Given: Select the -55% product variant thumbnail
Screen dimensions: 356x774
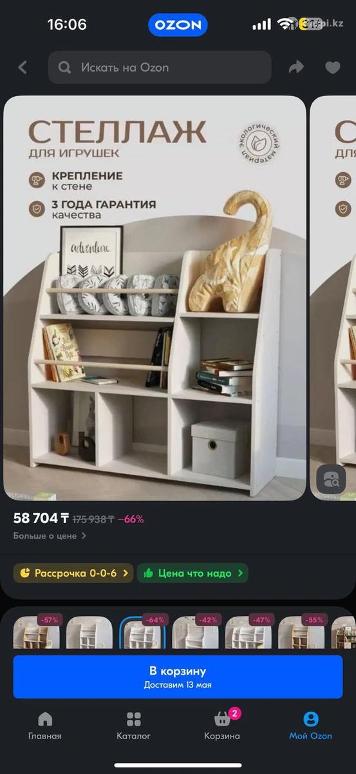Looking at the screenshot, I should coord(301,632).
